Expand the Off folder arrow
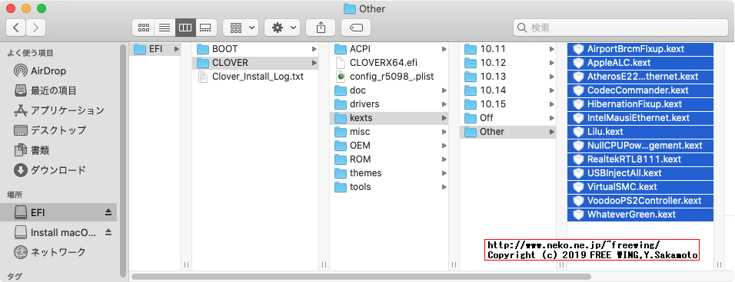This screenshot has width=735, height=282. pyautogui.click(x=551, y=118)
